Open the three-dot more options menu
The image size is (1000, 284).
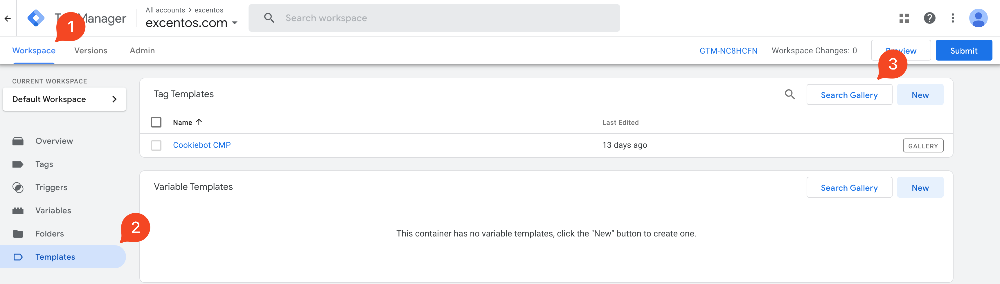coord(953,18)
